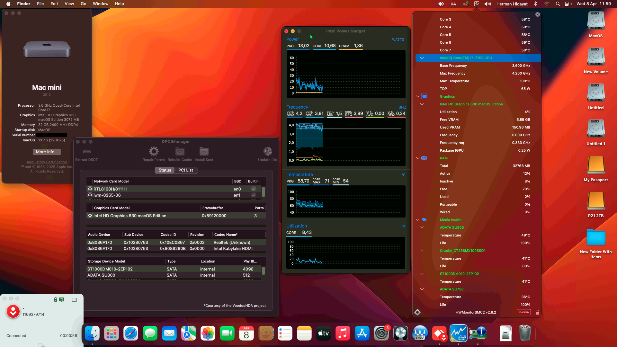Open App Store from the Dock
The height and width of the screenshot is (347, 617).
click(x=362, y=333)
